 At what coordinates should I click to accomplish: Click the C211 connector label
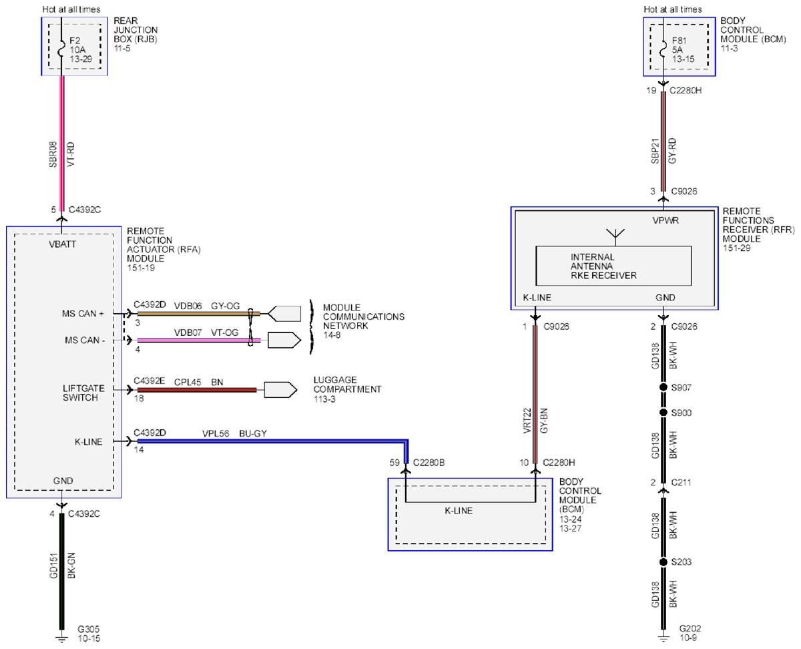point(682,482)
